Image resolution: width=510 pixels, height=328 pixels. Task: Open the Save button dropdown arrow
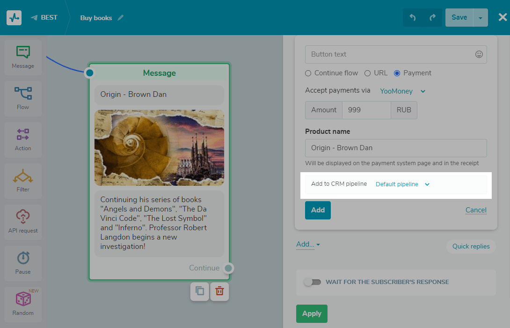(x=481, y=18)
